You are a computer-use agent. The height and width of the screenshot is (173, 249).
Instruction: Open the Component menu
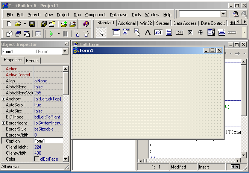(96, 15)
